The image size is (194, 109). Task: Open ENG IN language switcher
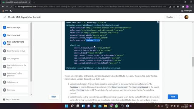(x=167, y=106)
